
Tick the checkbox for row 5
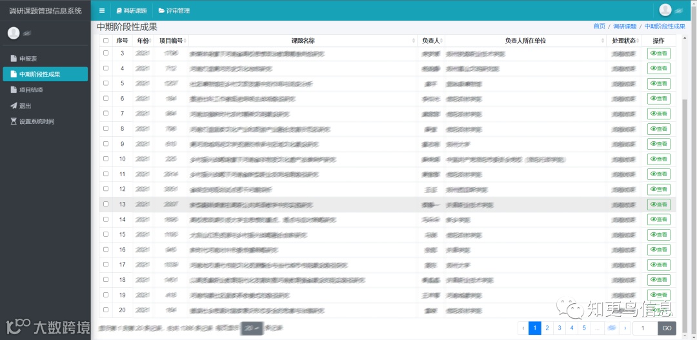[106, 83]
